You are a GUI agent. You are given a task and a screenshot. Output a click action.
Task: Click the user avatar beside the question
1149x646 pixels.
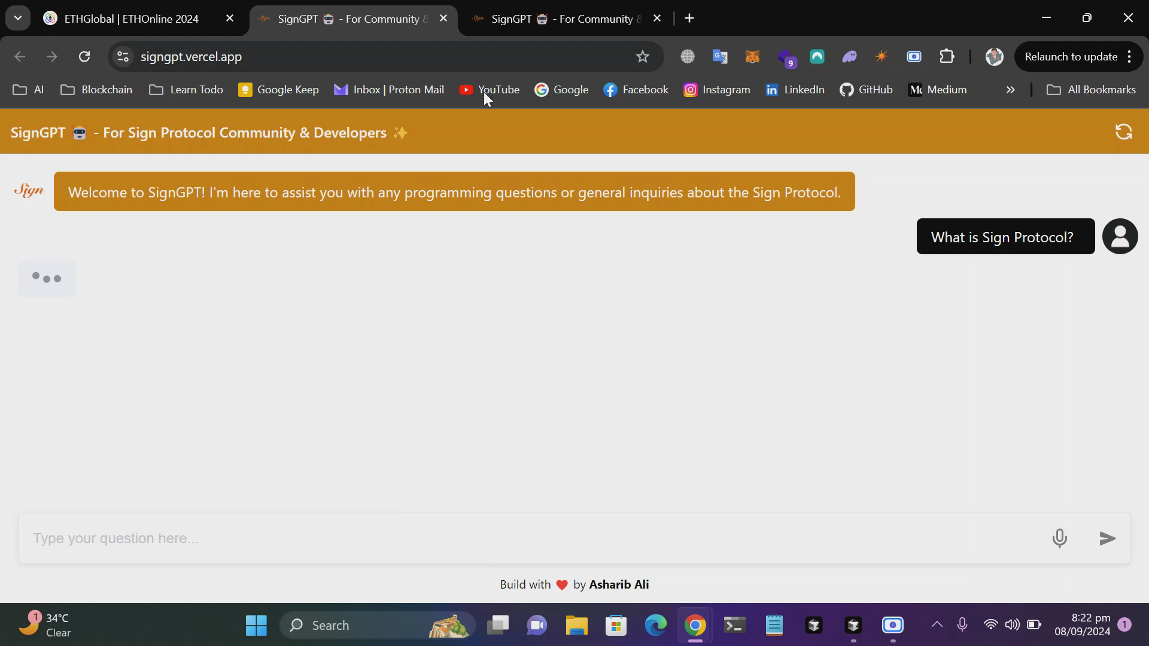tap(1120, 236)
